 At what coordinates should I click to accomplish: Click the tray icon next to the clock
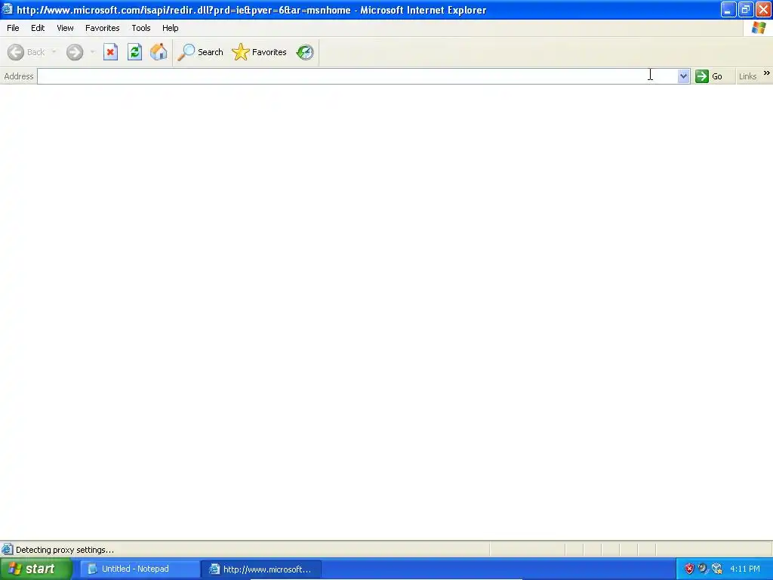click(717, 569)
